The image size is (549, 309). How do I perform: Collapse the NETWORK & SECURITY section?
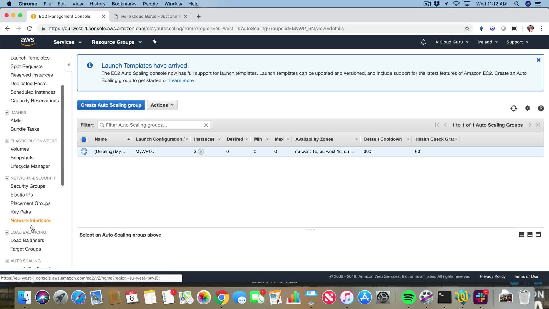pyautogui.click(x=7, y=178)
